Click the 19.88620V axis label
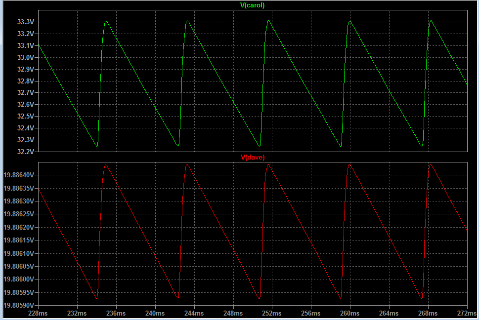 [19, 227]
